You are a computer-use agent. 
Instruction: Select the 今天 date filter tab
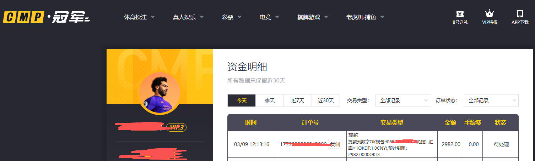(x=242, y=100)
